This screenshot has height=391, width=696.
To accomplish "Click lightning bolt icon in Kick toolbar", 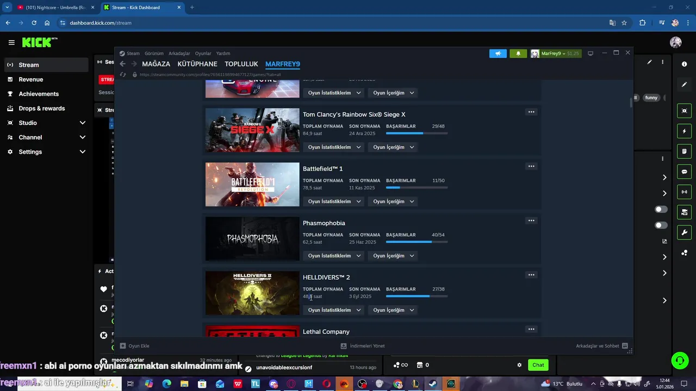I will [x=685, y=131].
